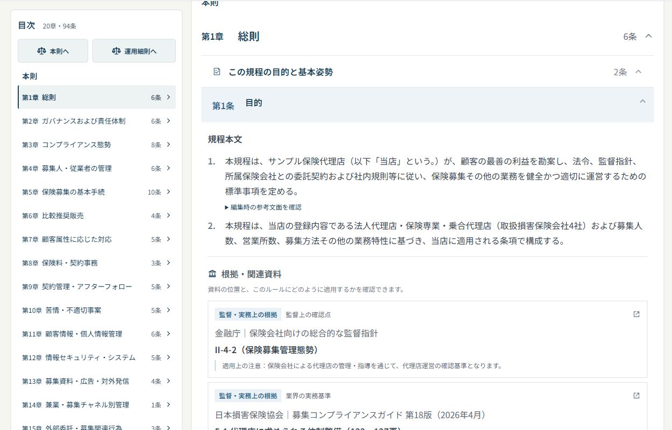
Task: Open 第12章 情報セキュリティ・システム
Action: [97, 357]
